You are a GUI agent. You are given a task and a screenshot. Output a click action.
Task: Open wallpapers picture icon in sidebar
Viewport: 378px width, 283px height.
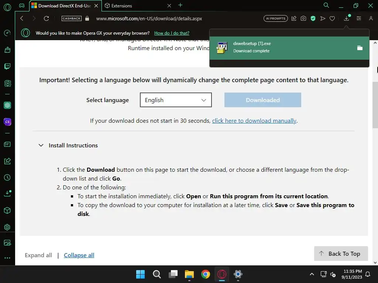point(7,242)
